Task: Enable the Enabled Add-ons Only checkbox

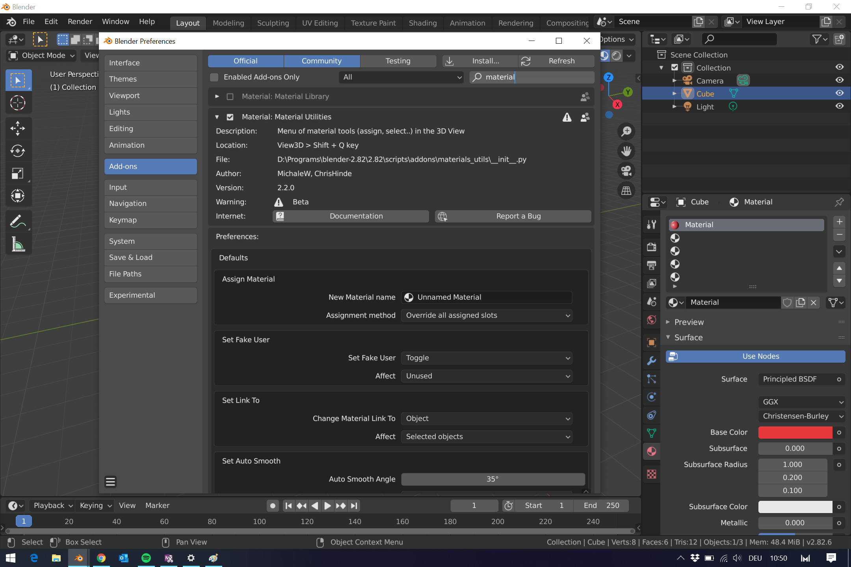Action: point(214,77)
